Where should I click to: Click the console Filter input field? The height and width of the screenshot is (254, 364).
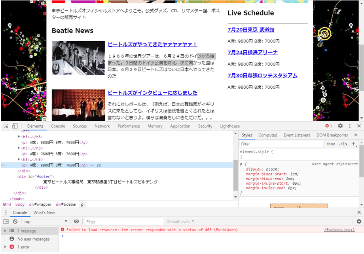click(x=124, y=222)
